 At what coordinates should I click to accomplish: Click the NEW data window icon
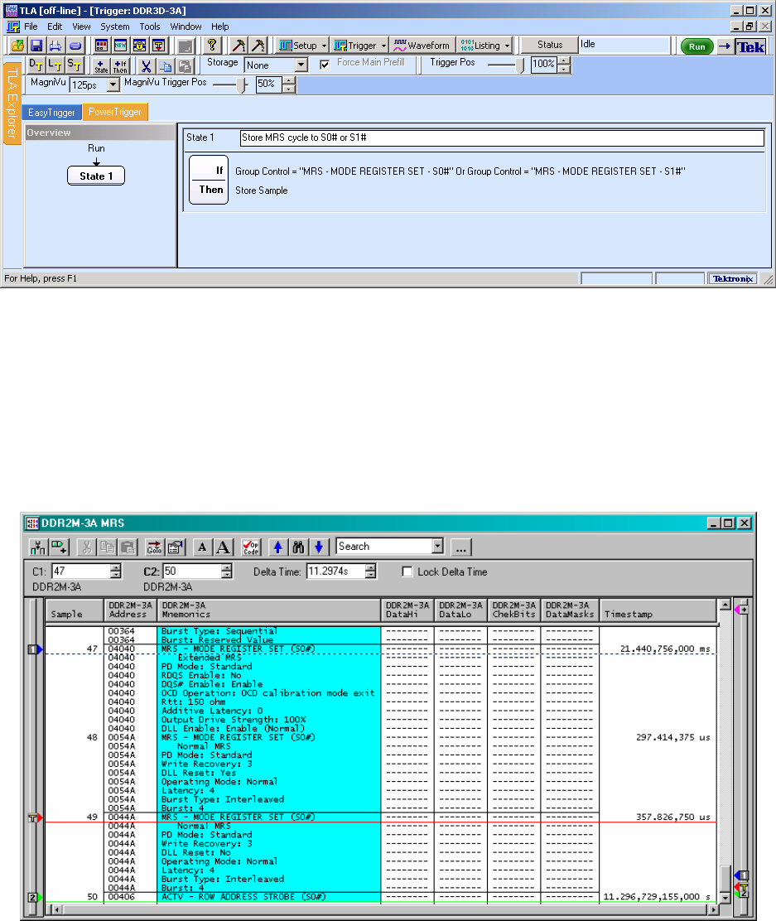pos(120,46)
